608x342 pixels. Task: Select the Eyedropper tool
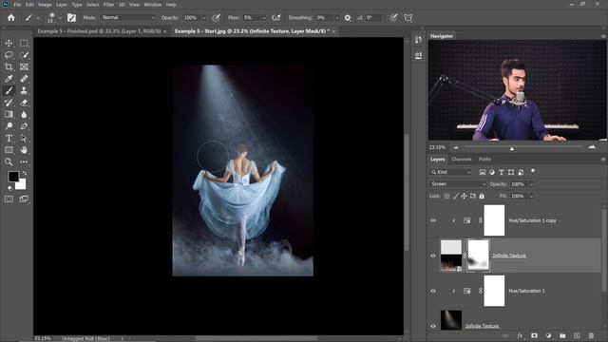point(9,79)
